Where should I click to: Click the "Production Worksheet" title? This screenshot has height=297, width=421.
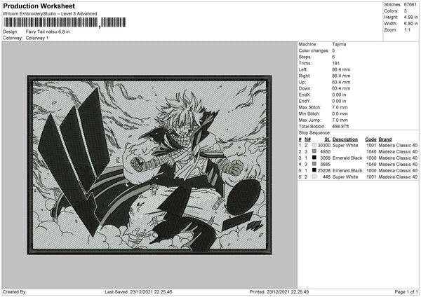tap(39, 6)
